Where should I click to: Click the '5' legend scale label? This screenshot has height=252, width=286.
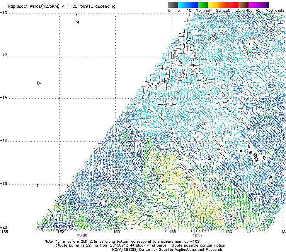click(x=179, y=10)
